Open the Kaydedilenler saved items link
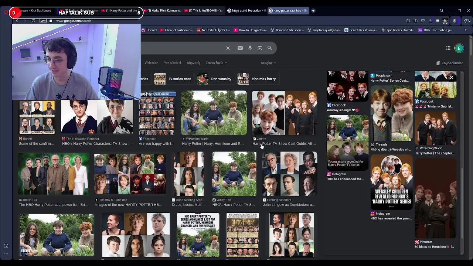473x266 pixels. click(450, 63)
